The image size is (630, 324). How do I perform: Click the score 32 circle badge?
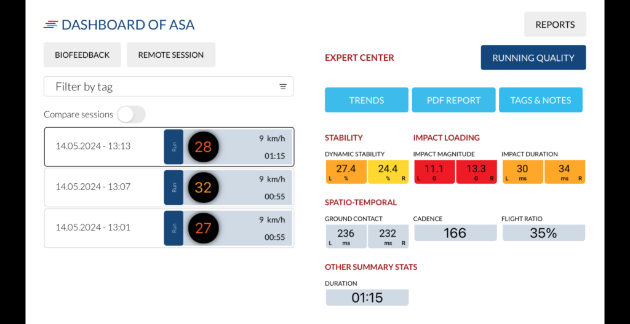(203, 188)
